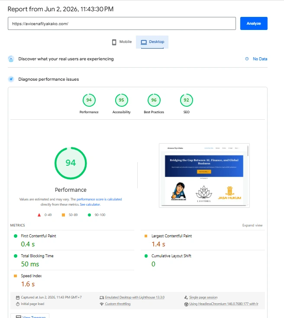Click the Speed Index metric label
Viewport: 284px width, 318px height.
31,276
